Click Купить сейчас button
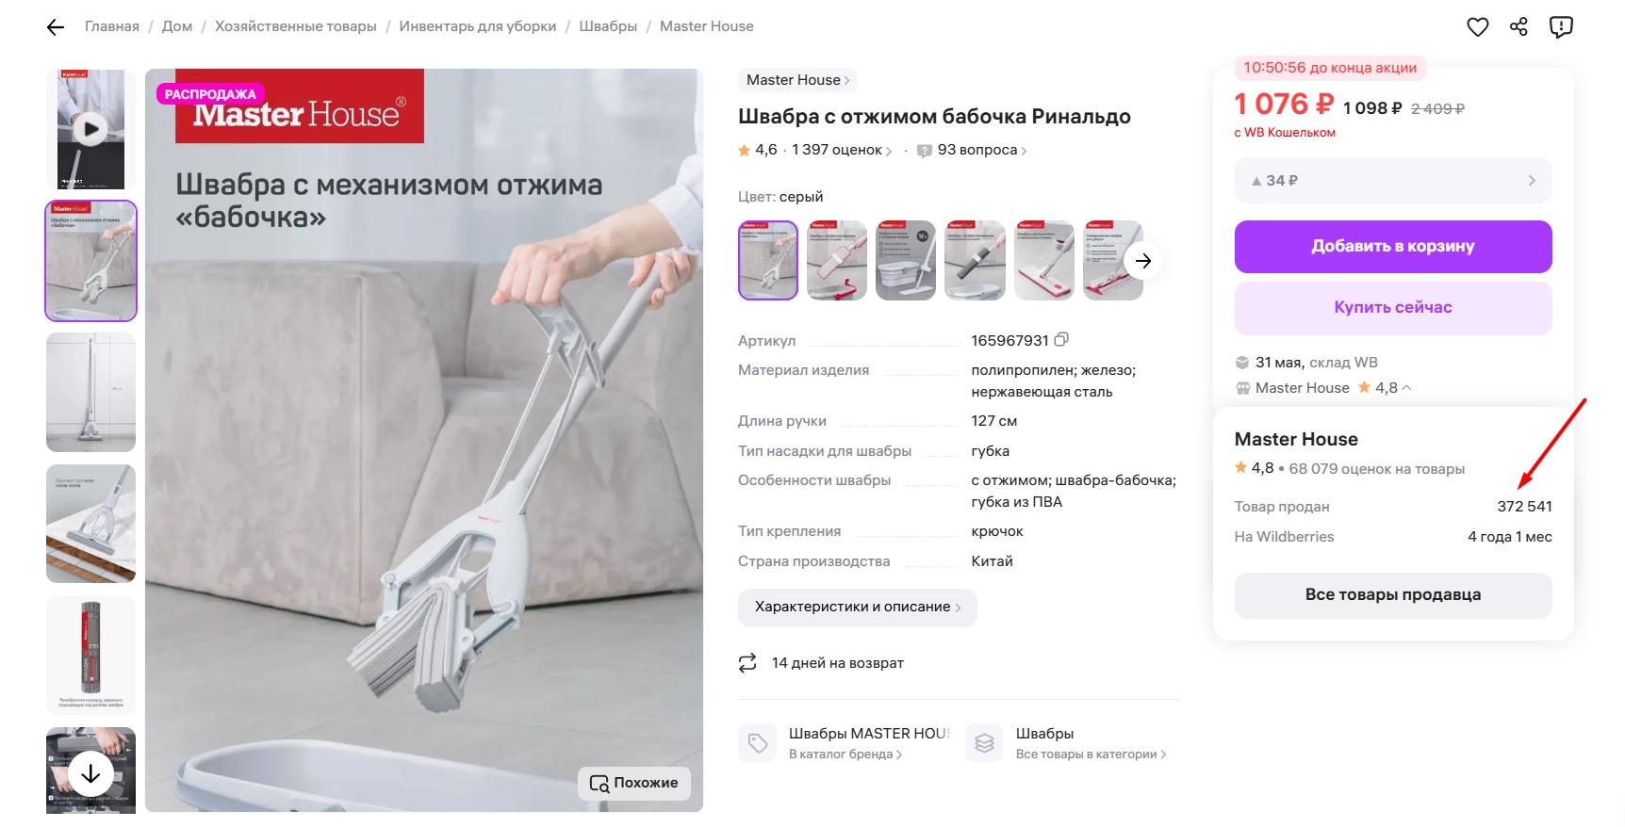This screenshot has width=1625, height=827. tap(1393, 308)
